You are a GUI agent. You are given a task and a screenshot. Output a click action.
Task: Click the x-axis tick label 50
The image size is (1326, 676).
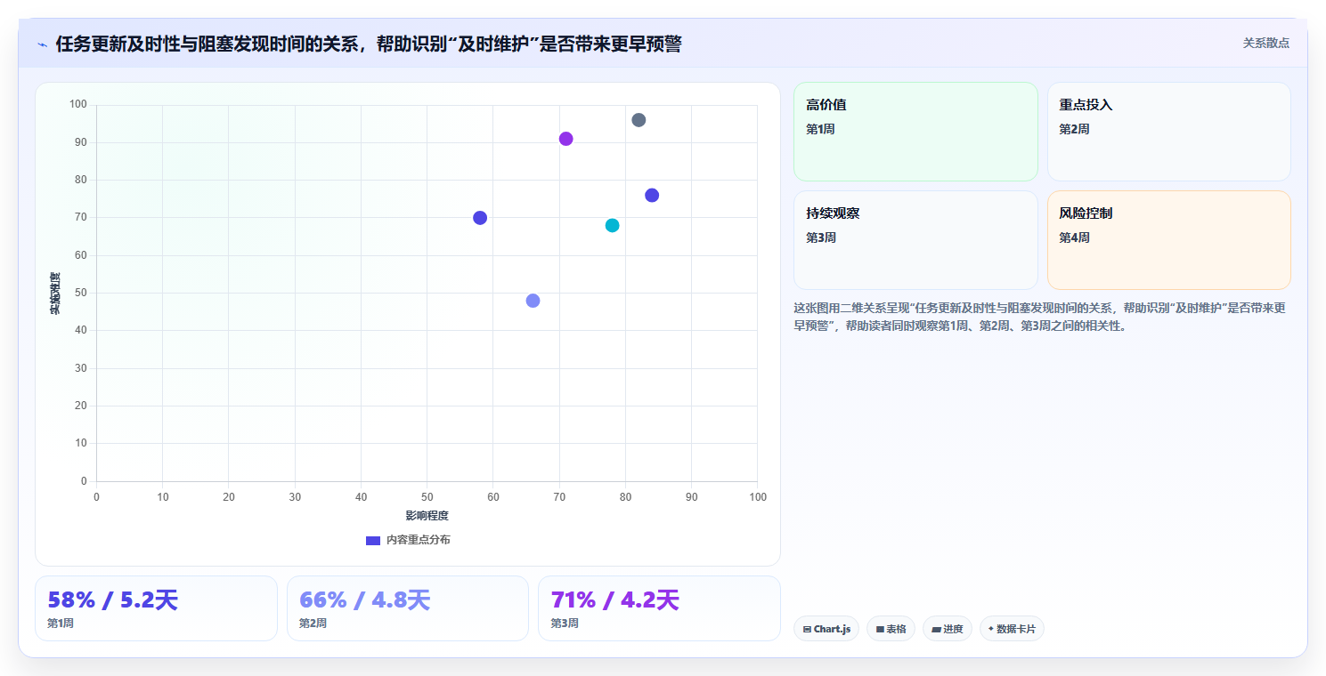pyautogui.click(x=427, y=497)
